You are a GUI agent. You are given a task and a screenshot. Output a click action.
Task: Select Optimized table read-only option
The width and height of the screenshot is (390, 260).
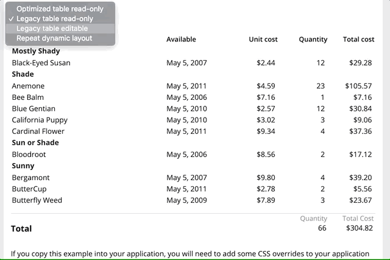[60, 9]
